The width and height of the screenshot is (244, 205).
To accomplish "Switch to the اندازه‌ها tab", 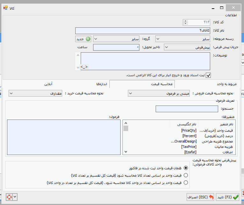I will (103, 84).
